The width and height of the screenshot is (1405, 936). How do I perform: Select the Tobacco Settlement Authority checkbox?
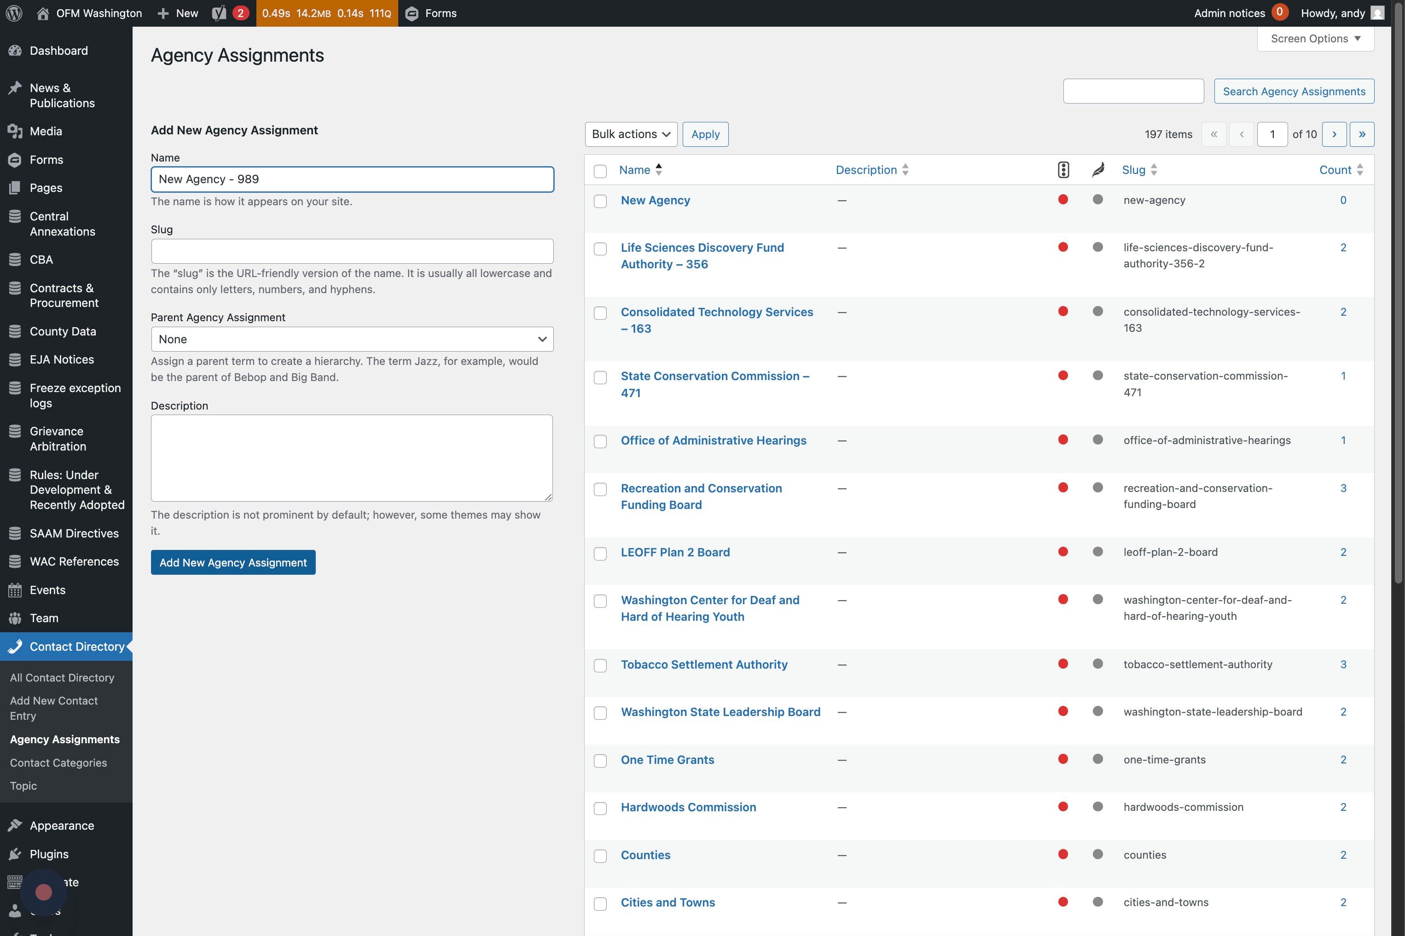(600, 665)
